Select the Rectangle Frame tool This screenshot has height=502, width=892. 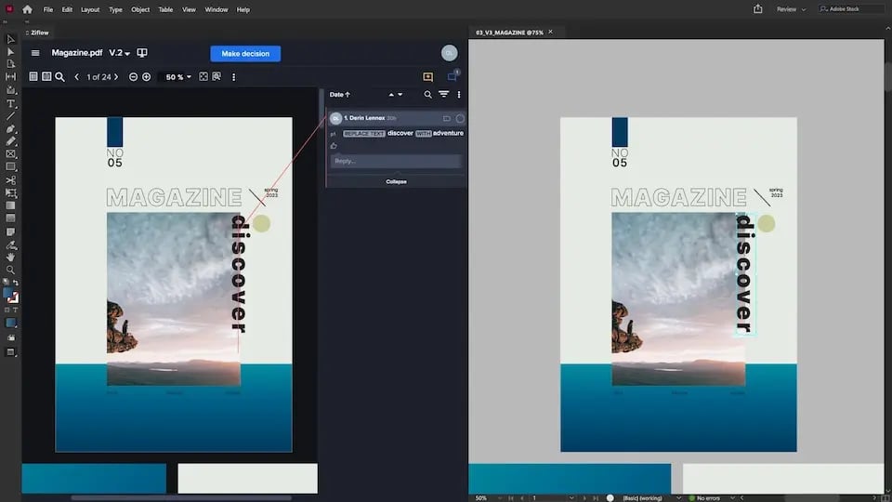coord(10,153)
